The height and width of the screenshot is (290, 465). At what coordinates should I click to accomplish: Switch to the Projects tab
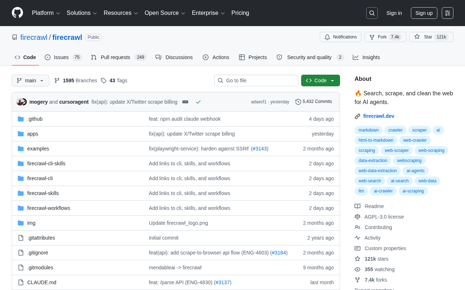click(x=253, y=57)
